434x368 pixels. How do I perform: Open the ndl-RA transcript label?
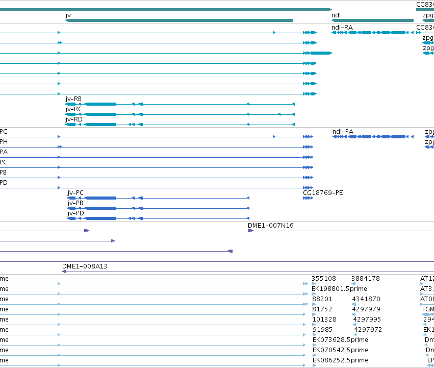[x=342, y=28]
